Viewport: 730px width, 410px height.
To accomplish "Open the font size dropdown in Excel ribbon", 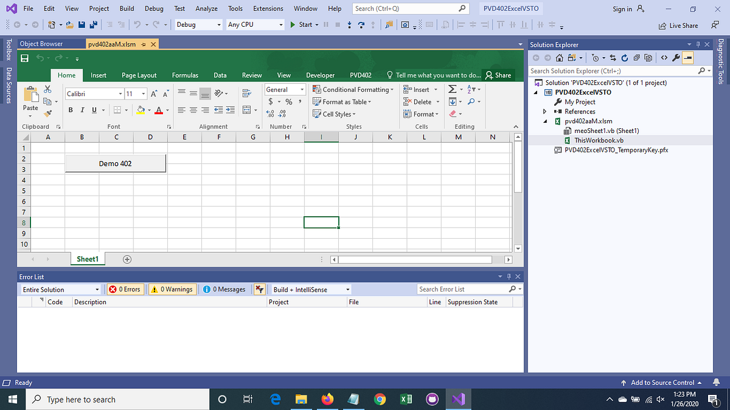I will point(143,93).
